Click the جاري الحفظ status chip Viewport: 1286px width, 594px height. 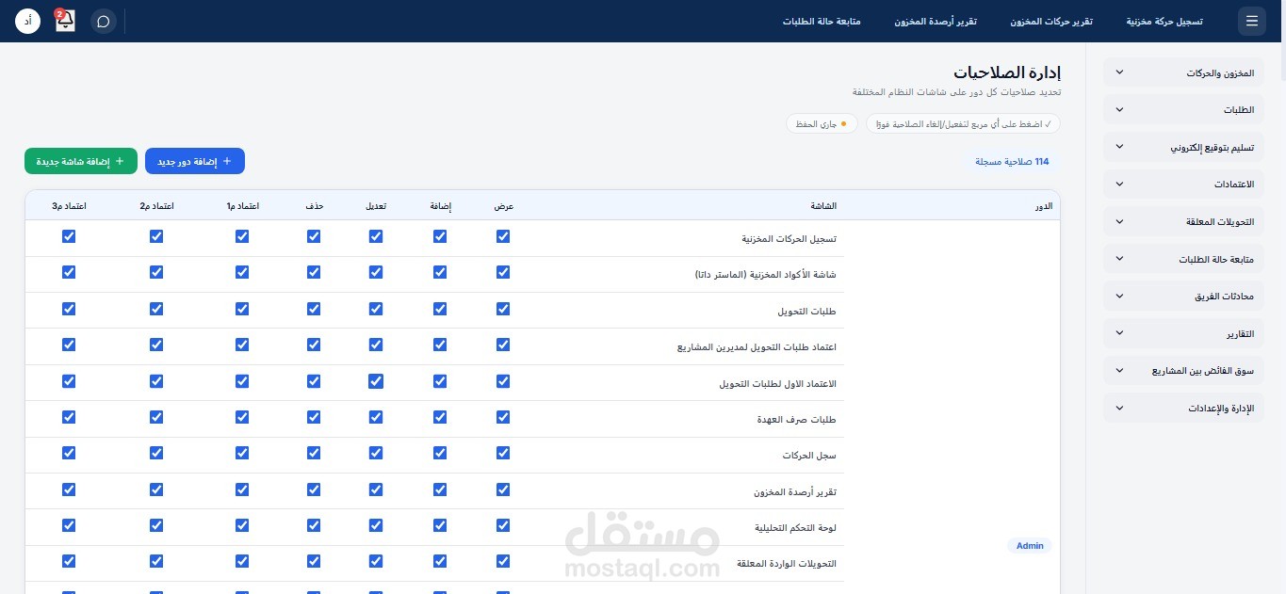(x=822, y=124)
